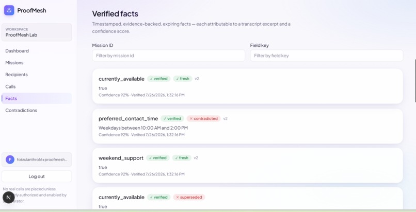This screenshot has width=416, height=212.
Task: Select Facts in the sidebar
Action: pyautogui.click(x=37, y=98)
